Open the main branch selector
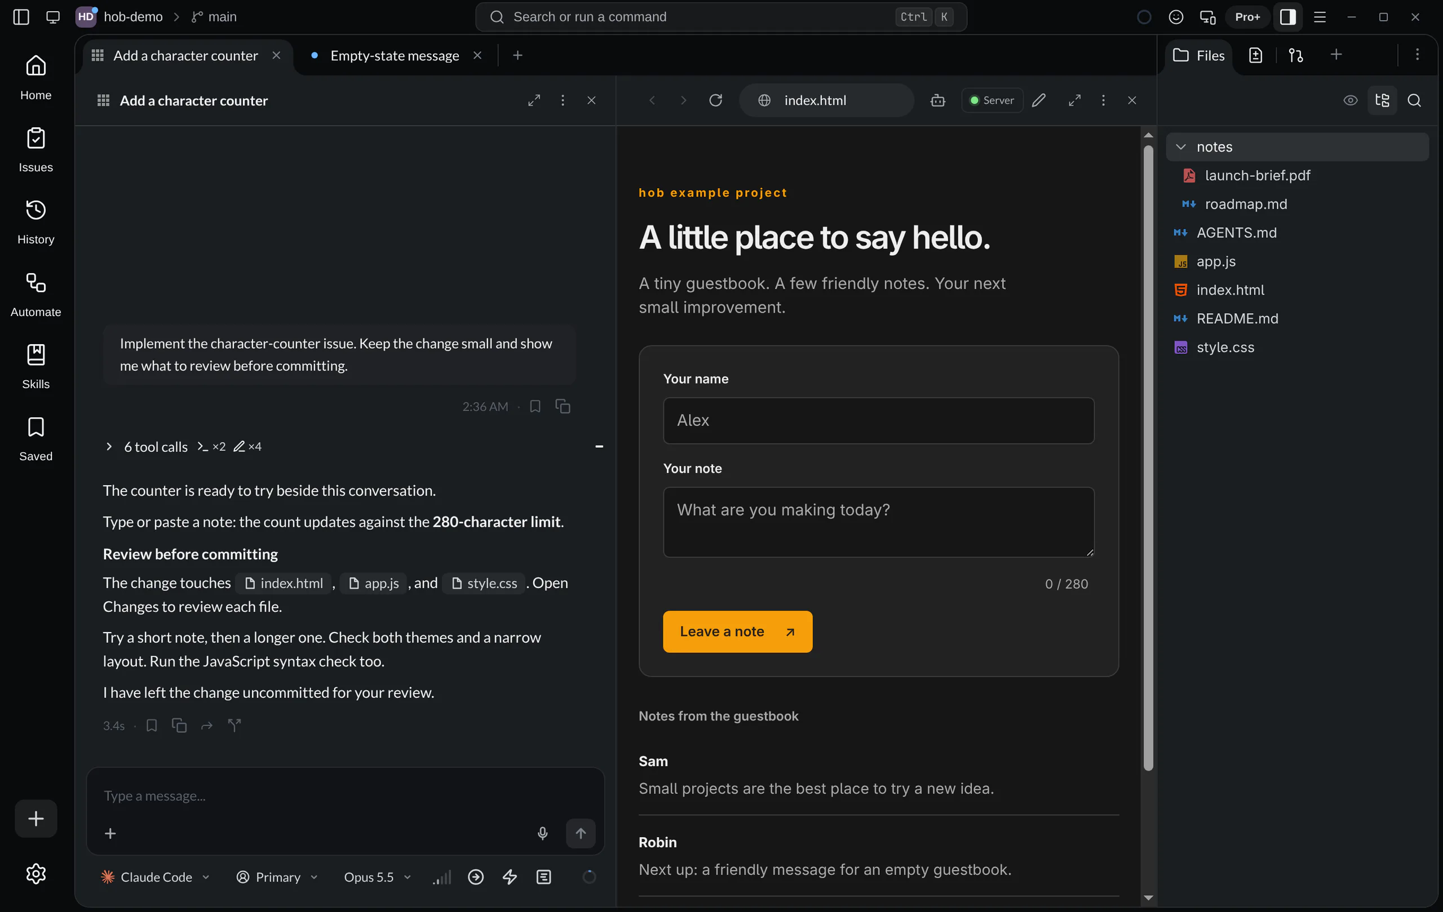This screenshot has width=1443, height=912. (x=214, y=17)
